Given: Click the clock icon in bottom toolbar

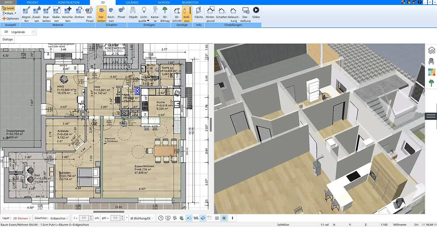Looking at the screenshot, I should 161,218.
